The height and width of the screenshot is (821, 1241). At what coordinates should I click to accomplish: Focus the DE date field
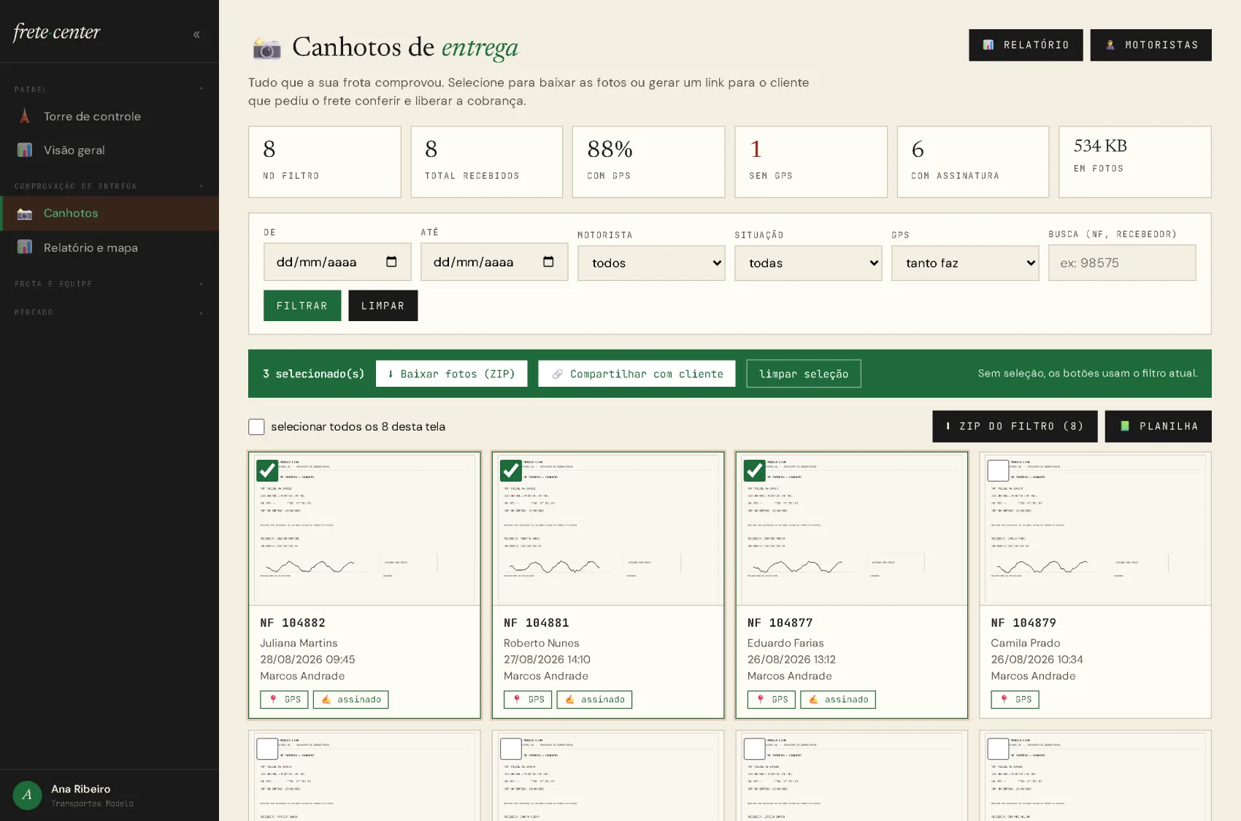337,262
